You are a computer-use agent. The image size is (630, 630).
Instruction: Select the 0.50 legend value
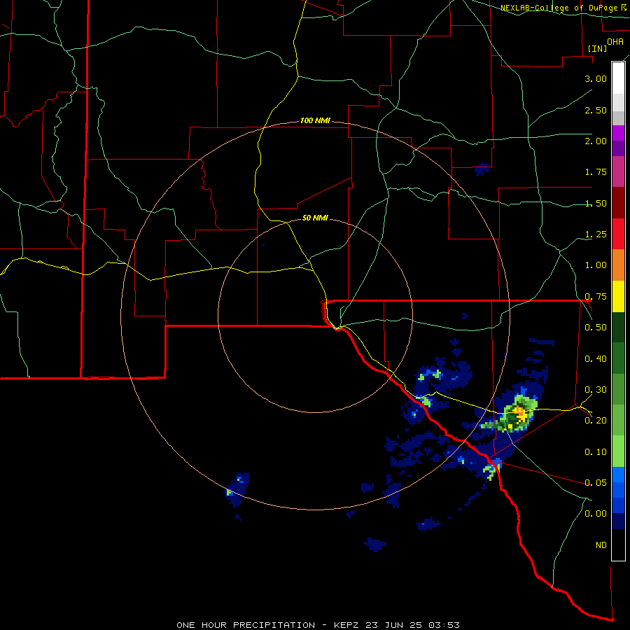pyautogui.click(x=596, y=328)
